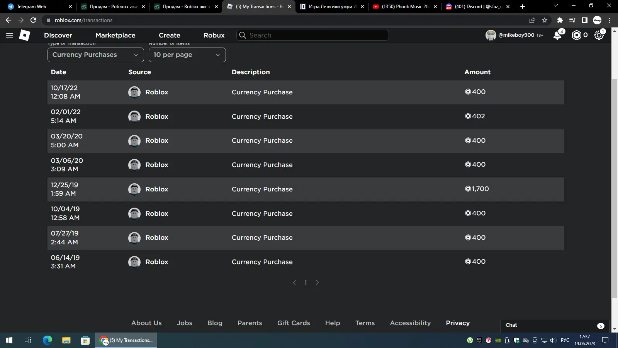Open a new browser tab
Image resolution: width=618 pixels, height=348 pixels.
[522, 7]
